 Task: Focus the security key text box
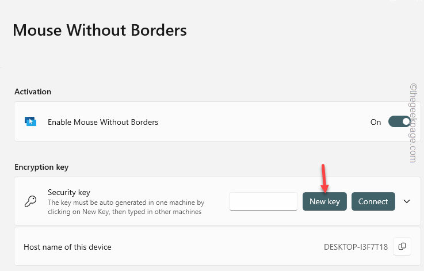point(263,201)
